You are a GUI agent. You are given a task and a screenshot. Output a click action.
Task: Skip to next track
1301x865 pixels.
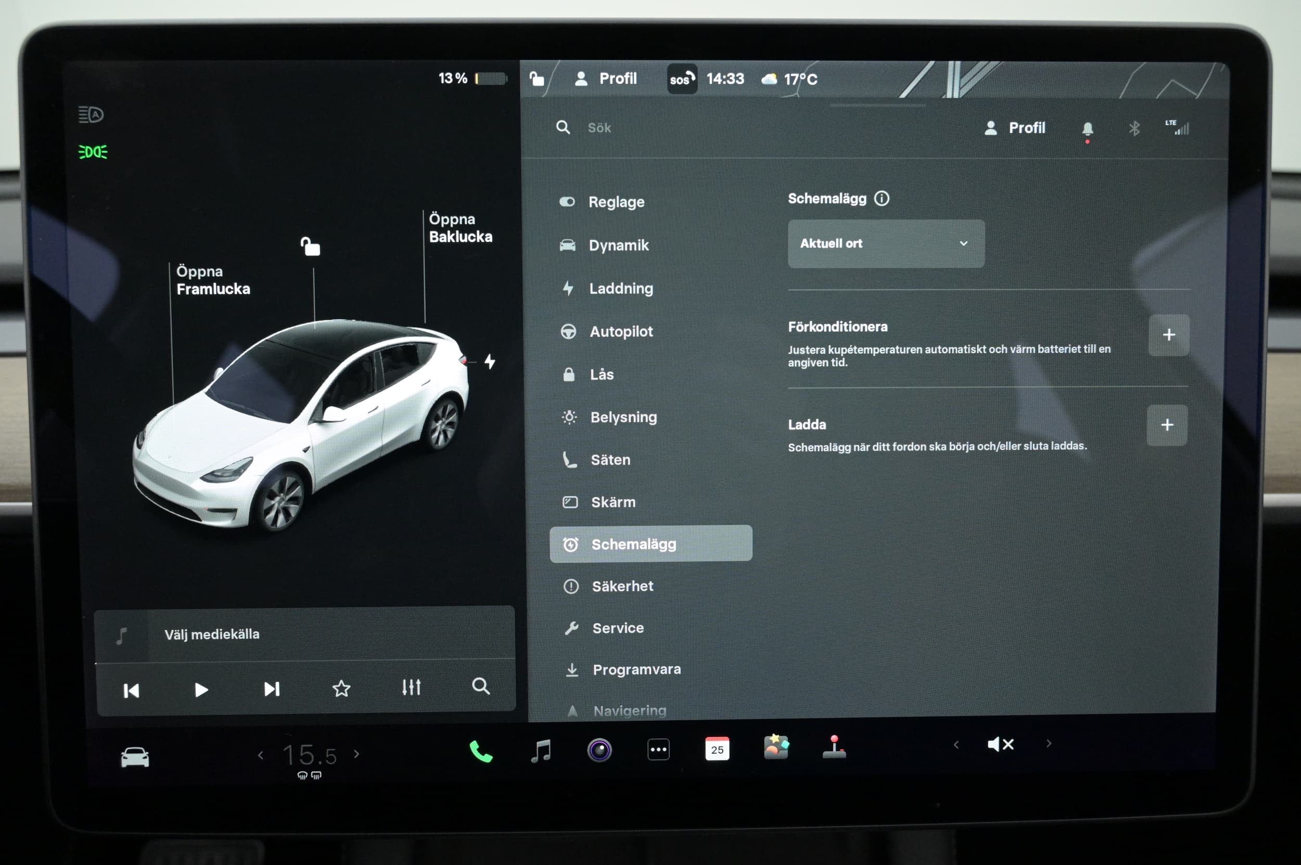(x=272, y=689)
